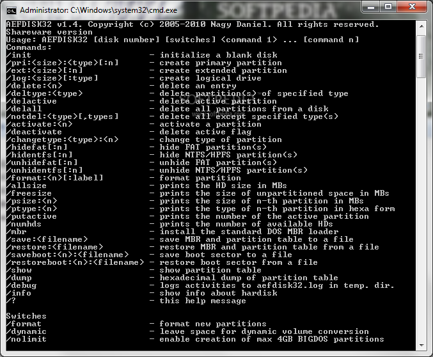Click the '/saveboot:<n>:<filename>' command text
This screenshot has height=357, width=433.
point(68,255)
